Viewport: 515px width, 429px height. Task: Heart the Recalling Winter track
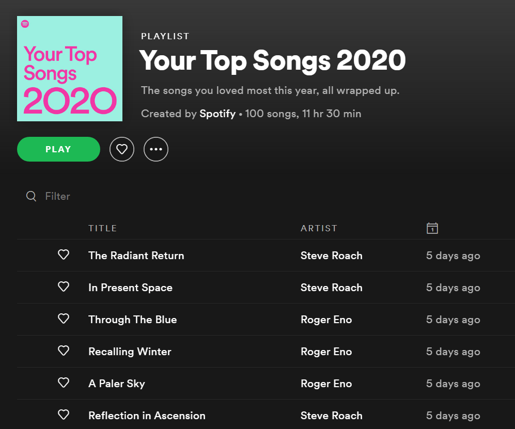pos(64,351)
